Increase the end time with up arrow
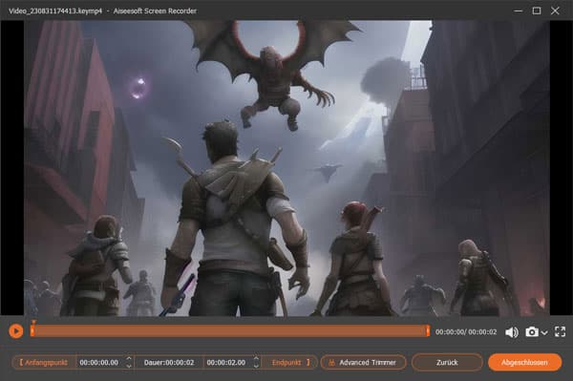The width and height of the screenshot is (573, 381). tap(256, 359)
